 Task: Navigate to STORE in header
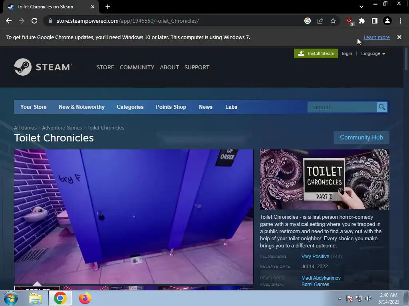105,67
